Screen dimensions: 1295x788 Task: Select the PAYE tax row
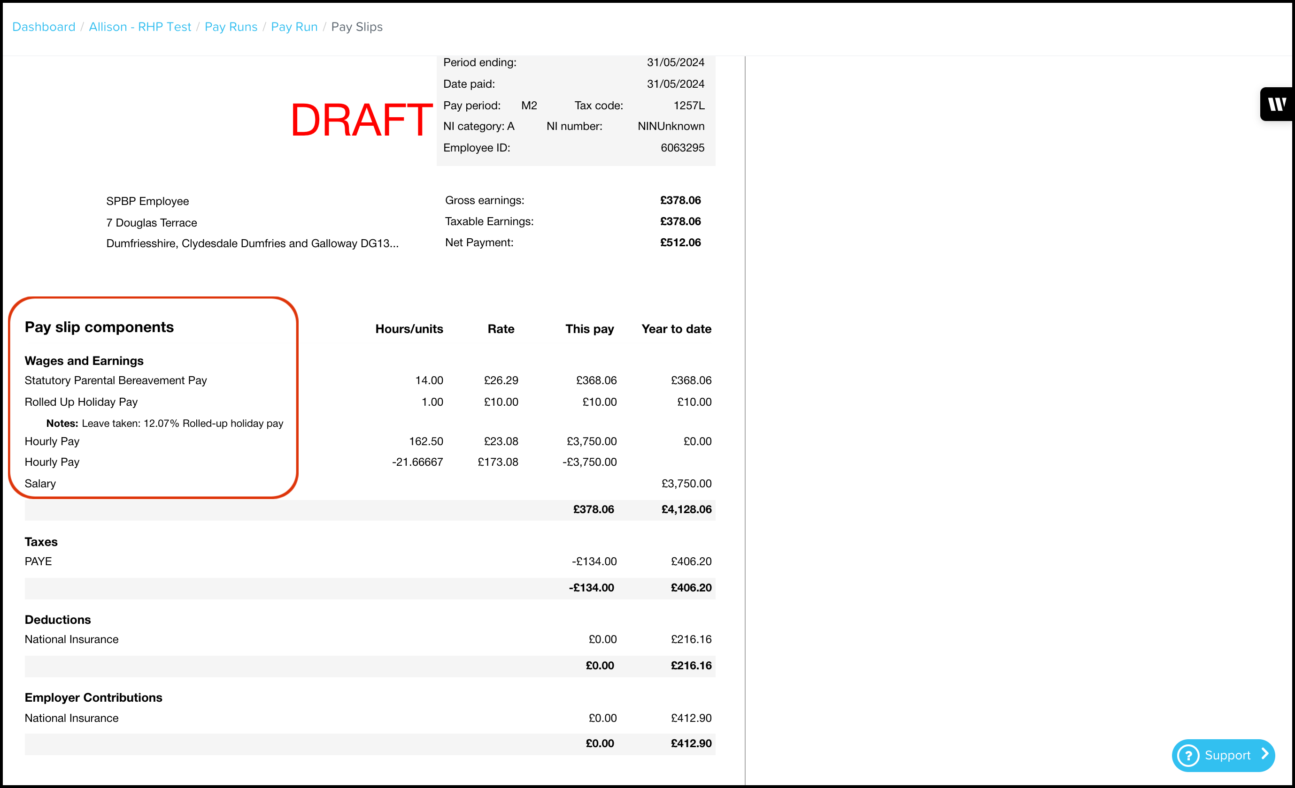coord(39,561)
